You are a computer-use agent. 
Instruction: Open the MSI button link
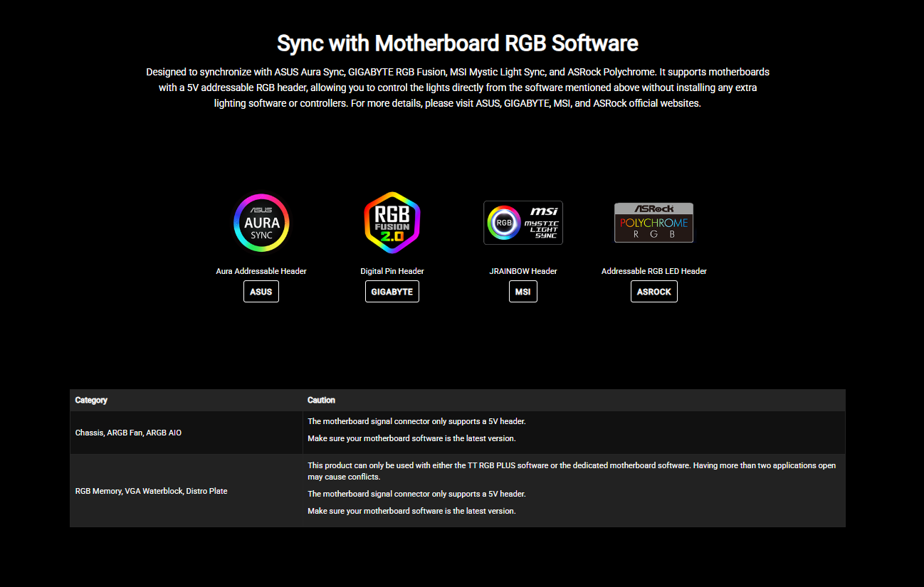[x=523, y=292]
